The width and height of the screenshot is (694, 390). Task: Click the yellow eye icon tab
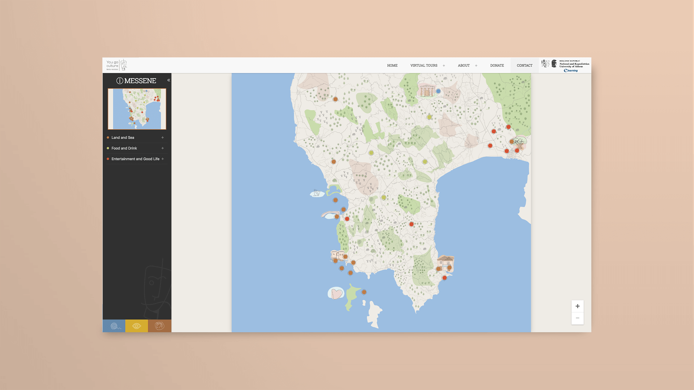click(x=137, y=326)
